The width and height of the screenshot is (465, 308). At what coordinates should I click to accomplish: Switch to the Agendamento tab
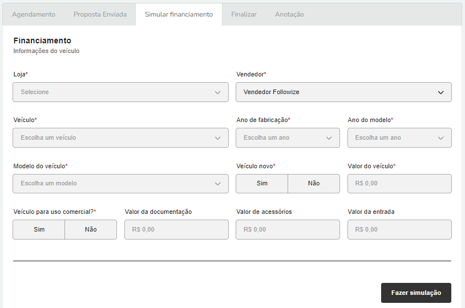click(34, 14)
